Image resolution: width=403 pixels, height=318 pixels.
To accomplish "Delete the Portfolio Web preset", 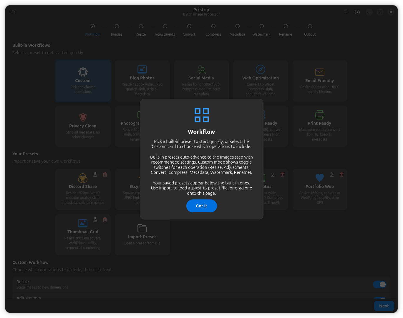I will point(341,174).
